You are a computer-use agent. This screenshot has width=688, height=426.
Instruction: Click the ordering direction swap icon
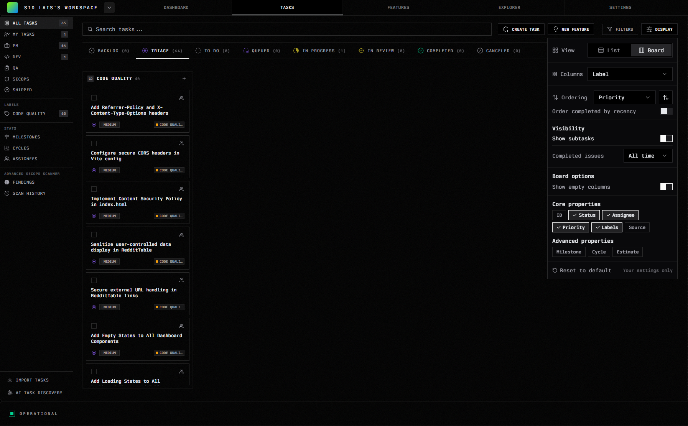pos(666,97)
